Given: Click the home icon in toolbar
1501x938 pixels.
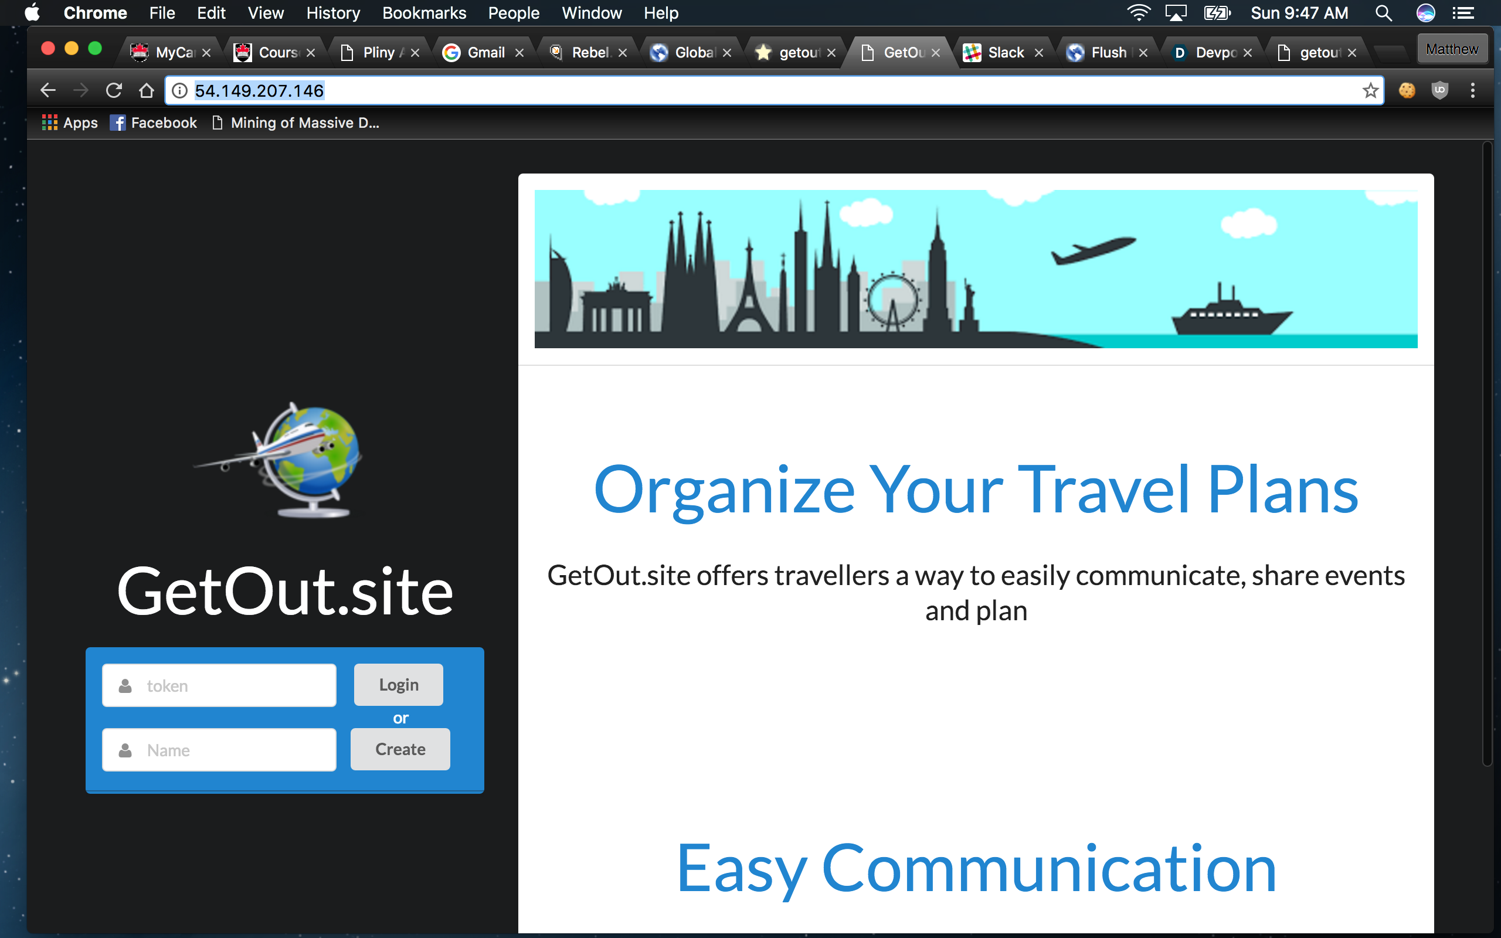Looking at the screenshot, I should click(x=147, y=90).
